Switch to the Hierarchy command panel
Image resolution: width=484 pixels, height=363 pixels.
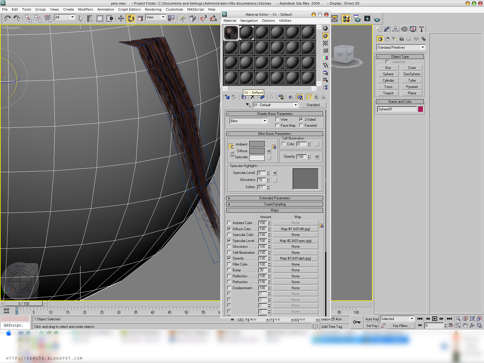click(x=395, y=29)
